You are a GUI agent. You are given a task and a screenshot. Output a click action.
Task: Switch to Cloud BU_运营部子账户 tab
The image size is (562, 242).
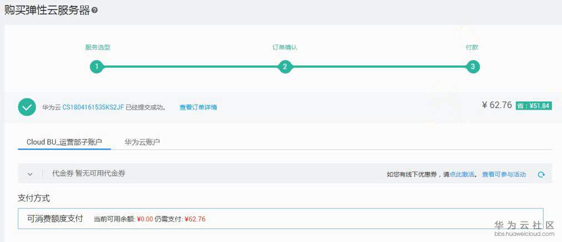pos(64,142)
